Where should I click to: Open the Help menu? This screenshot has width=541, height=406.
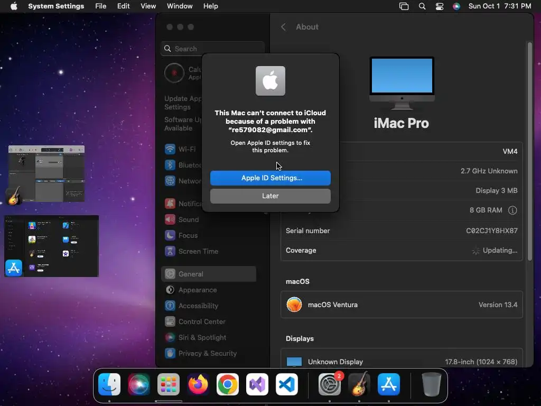210,6
